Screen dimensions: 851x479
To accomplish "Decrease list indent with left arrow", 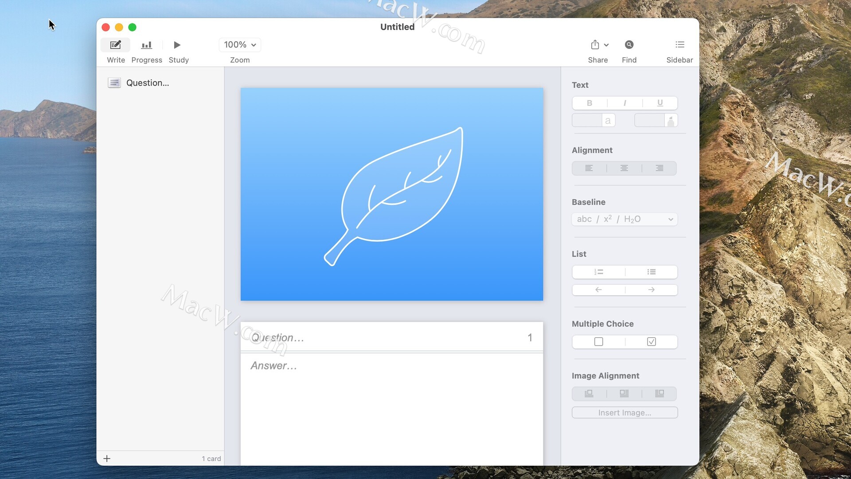I will (x=598, y=290).
